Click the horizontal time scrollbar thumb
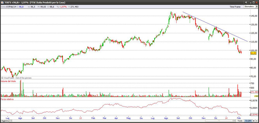This screenshot has width=259, height=123. pyautogui.click(x=219, y=121)
